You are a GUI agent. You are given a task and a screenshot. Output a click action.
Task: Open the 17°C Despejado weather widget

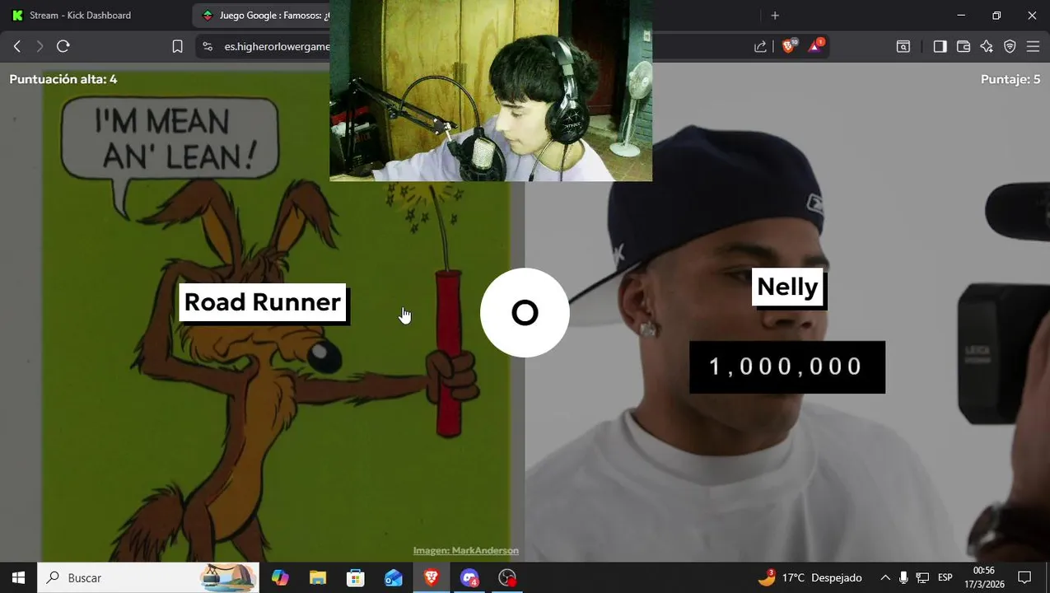pos(810,577)
